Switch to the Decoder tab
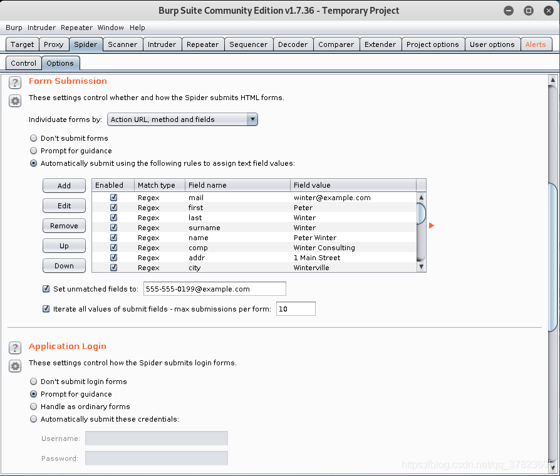 (x=293, y=44)
